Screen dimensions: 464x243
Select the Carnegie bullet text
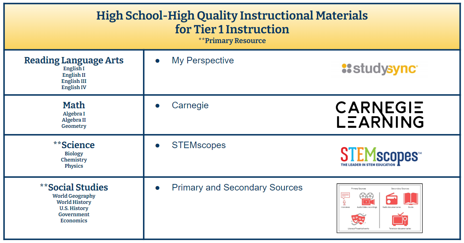(190, 105)
